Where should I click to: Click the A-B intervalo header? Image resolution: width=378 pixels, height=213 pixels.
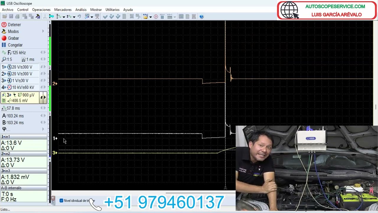[24, 188]
